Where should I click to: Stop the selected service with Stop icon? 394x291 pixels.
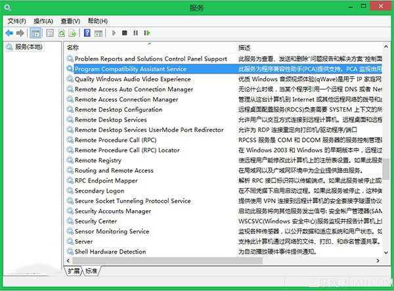tap(124, 33)
